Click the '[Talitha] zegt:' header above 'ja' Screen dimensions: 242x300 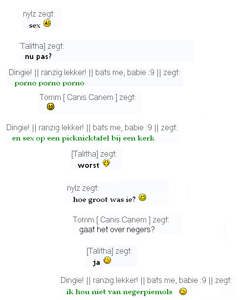(x=110, y=251)
